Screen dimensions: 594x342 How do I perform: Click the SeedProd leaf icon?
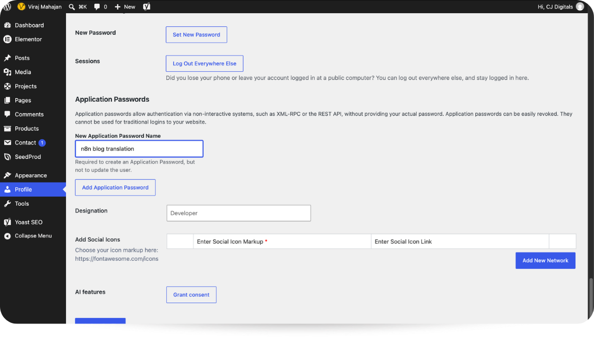7,157
